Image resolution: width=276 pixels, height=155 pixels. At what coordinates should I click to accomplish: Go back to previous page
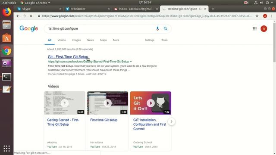click(18, 16)
